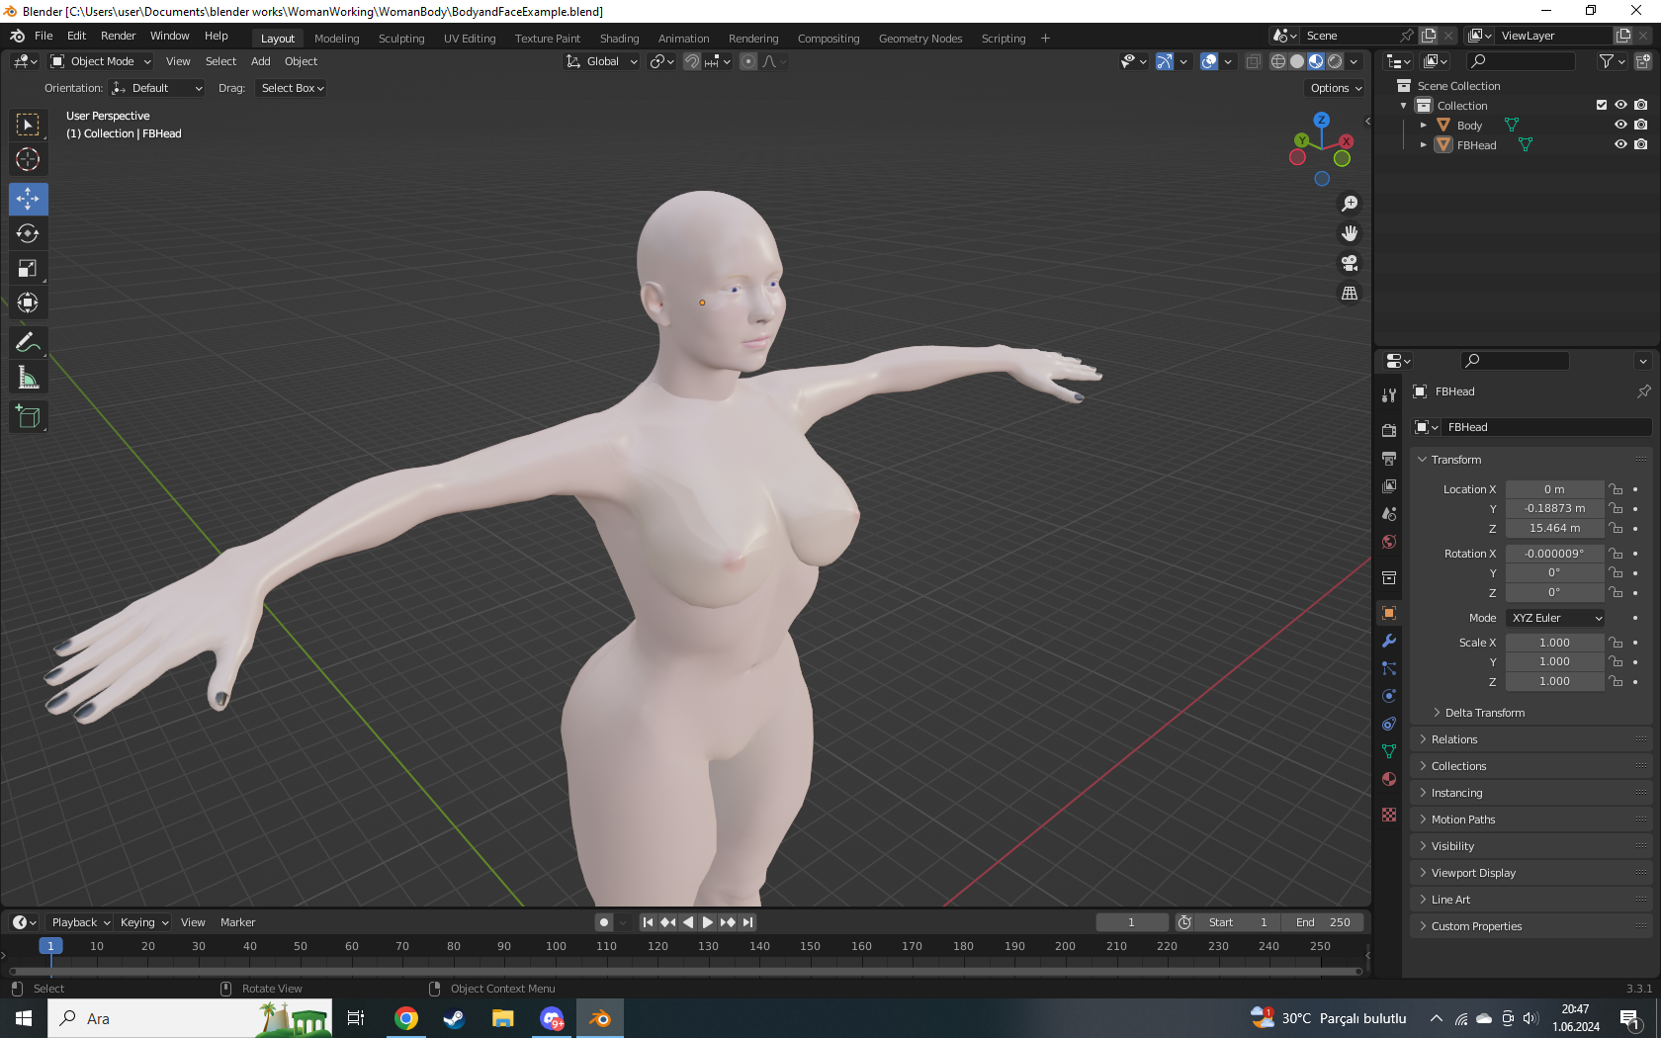
Task: Switch perspective/orthographic grid icon
Action: click(x=1350, y=294)
